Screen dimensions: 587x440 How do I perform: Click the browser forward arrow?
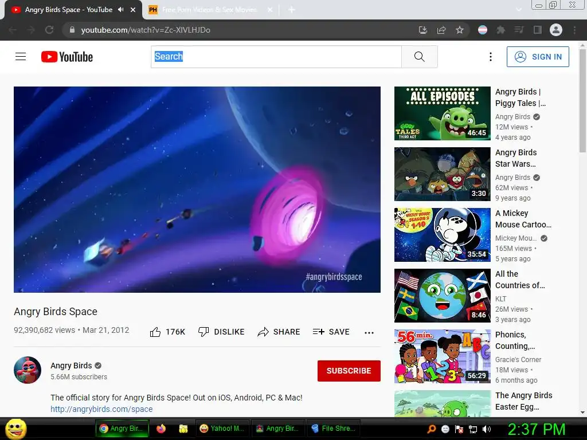pos(31,30)
